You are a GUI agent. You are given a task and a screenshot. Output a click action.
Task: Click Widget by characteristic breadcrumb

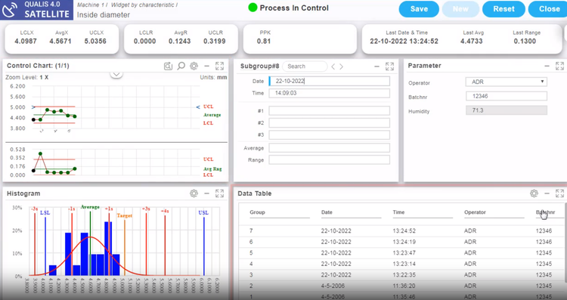tap(143, 5)
